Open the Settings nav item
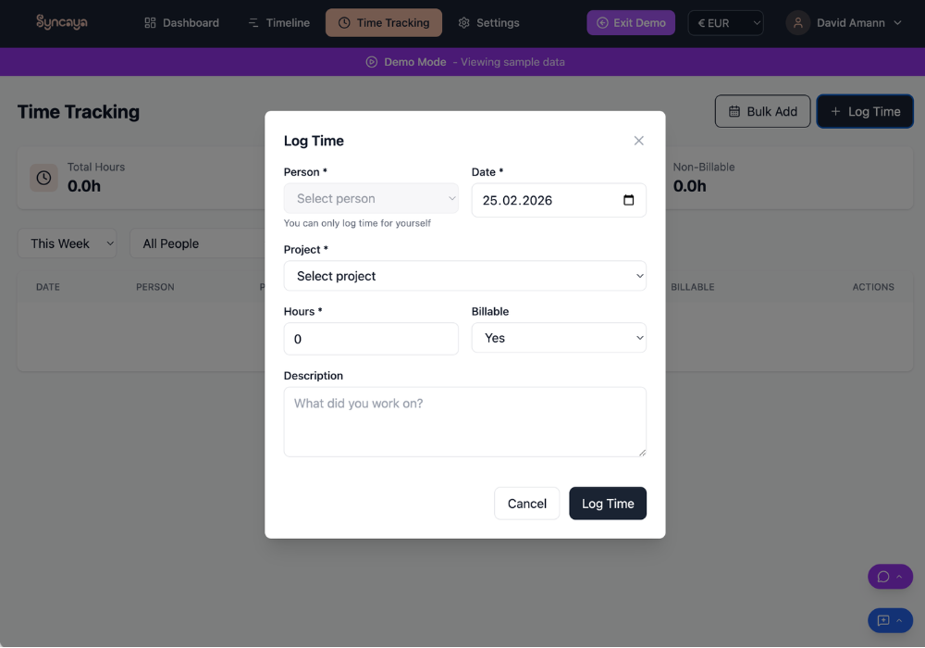925x648 pixels. pyautogui.click(x=488, y=23)
